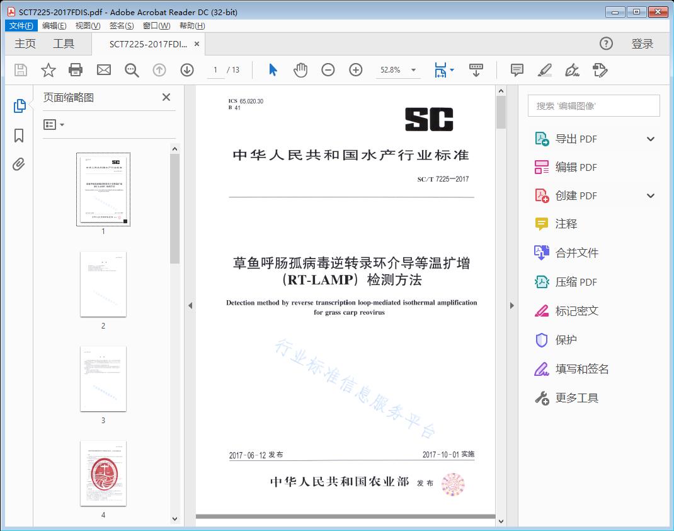Screen dimensions: 674x531
Task: Select page 3 thumbnail in sidebar
Action: point(103,378)
